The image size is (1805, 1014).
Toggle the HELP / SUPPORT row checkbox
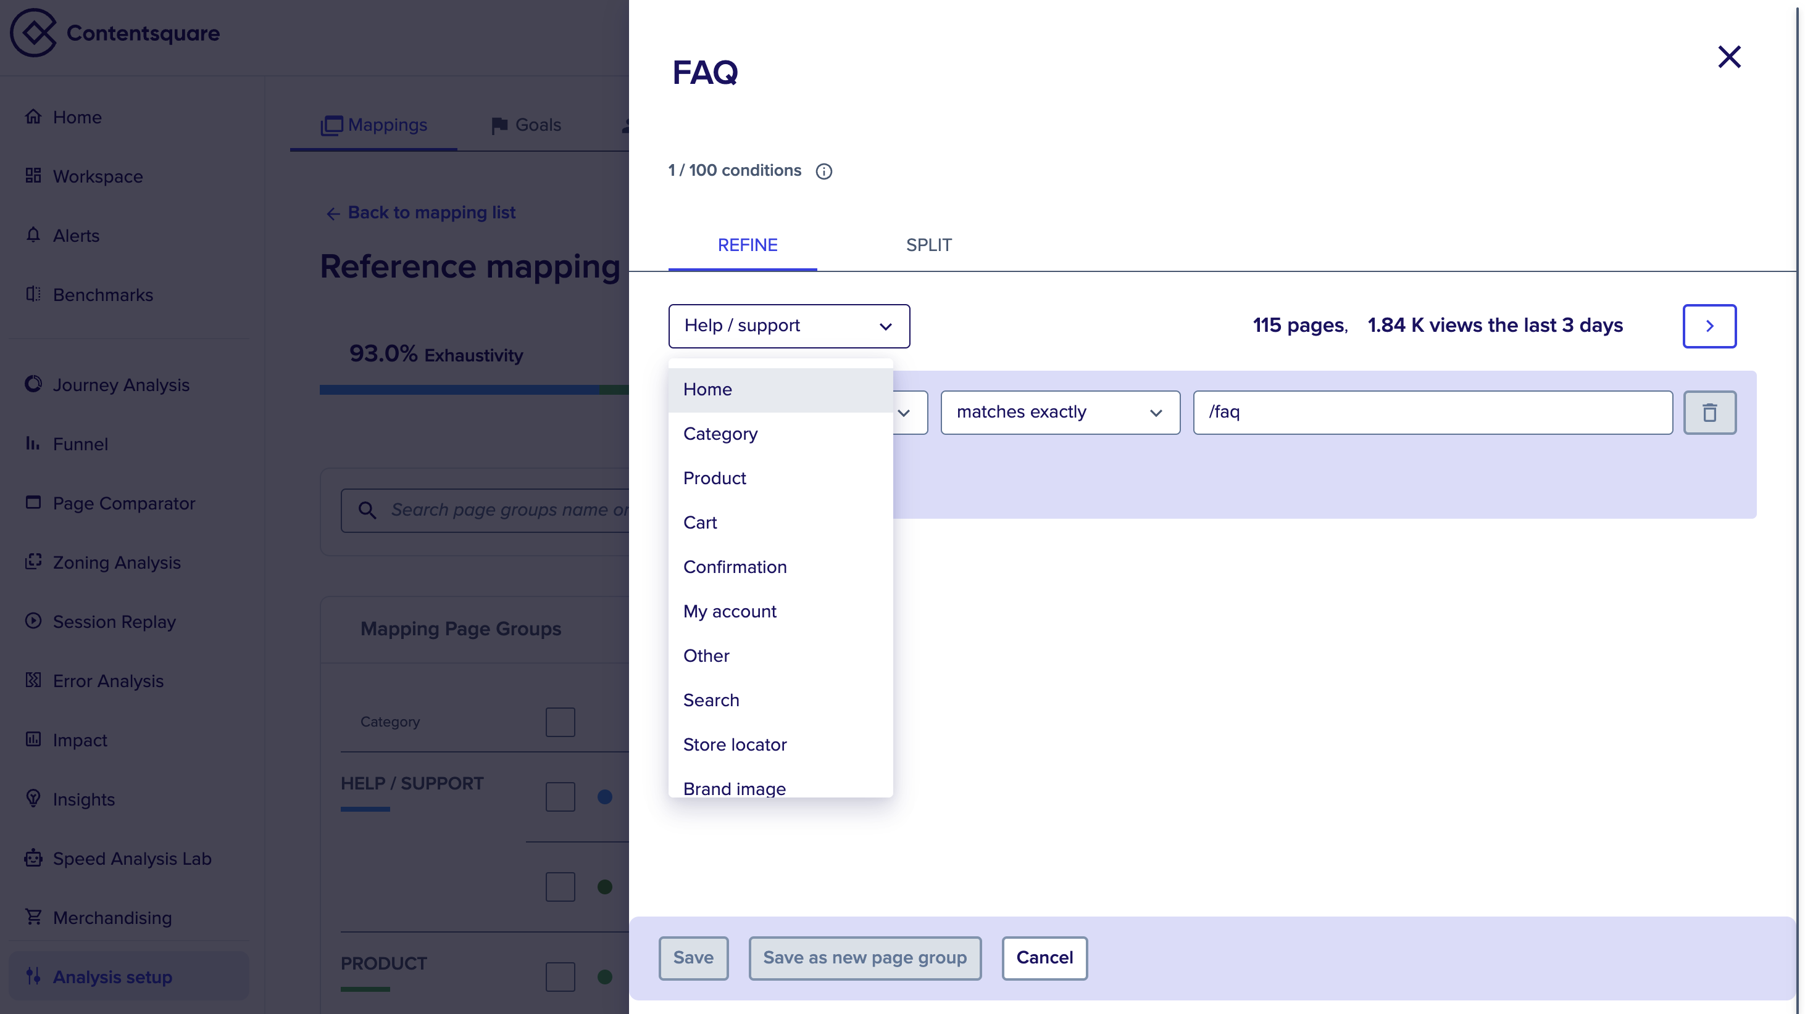560,797
